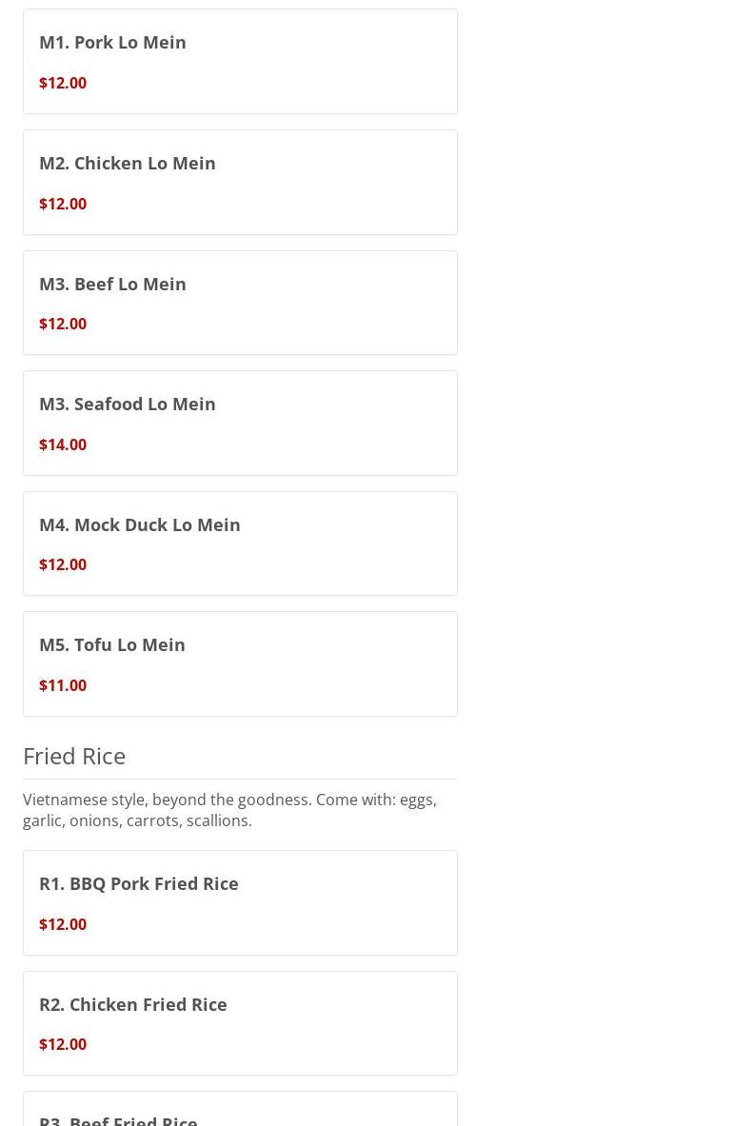Open the M1. Pork Lo Mein item

pos(112,42)
